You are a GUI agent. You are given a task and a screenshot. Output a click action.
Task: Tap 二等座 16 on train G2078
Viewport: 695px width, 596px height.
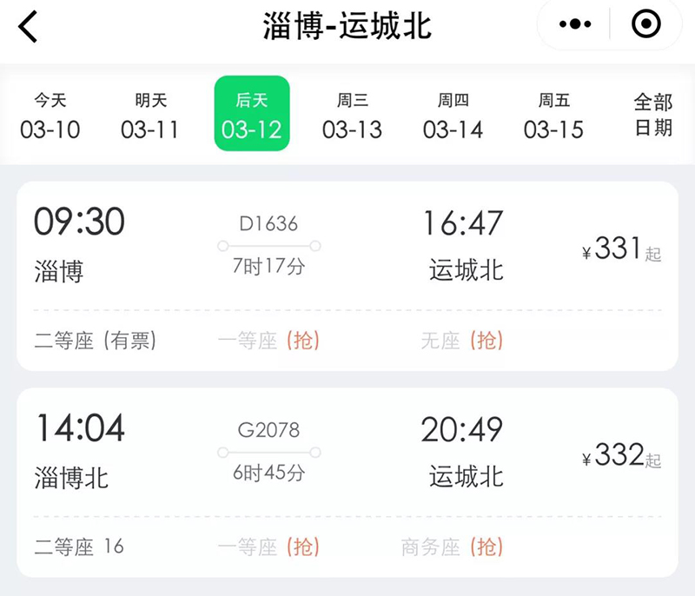pyautogui.click(x=79, y=547)
